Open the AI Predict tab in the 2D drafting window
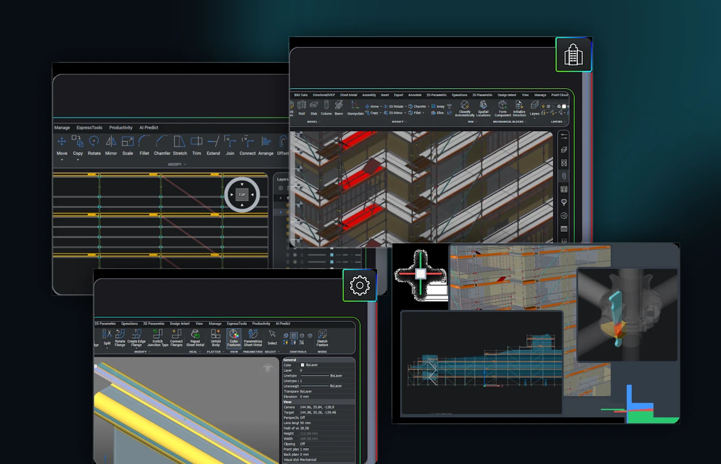Screen dimensions: 721x464 click(149, 127)
